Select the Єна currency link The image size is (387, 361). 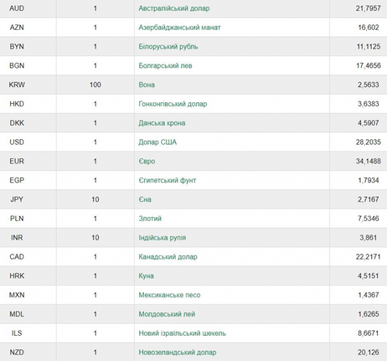tap(145, 200)
